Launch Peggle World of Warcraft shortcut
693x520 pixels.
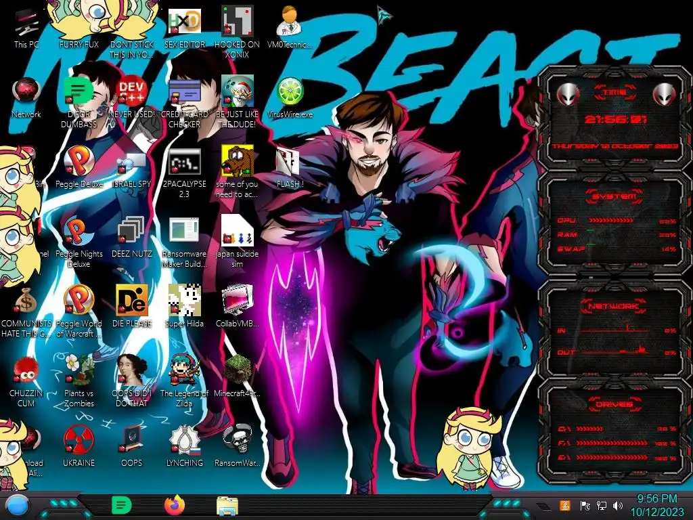tap(79, 312)
